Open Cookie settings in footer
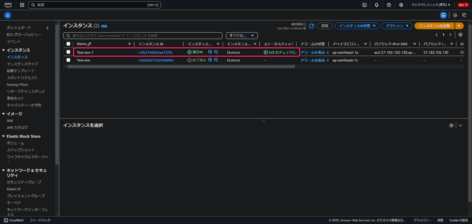The width and height of the screenshot is (472, 224). pos(459,220)
